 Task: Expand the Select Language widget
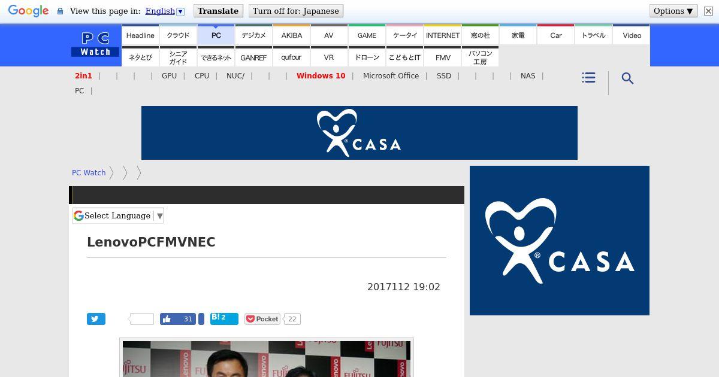[118, 215]
